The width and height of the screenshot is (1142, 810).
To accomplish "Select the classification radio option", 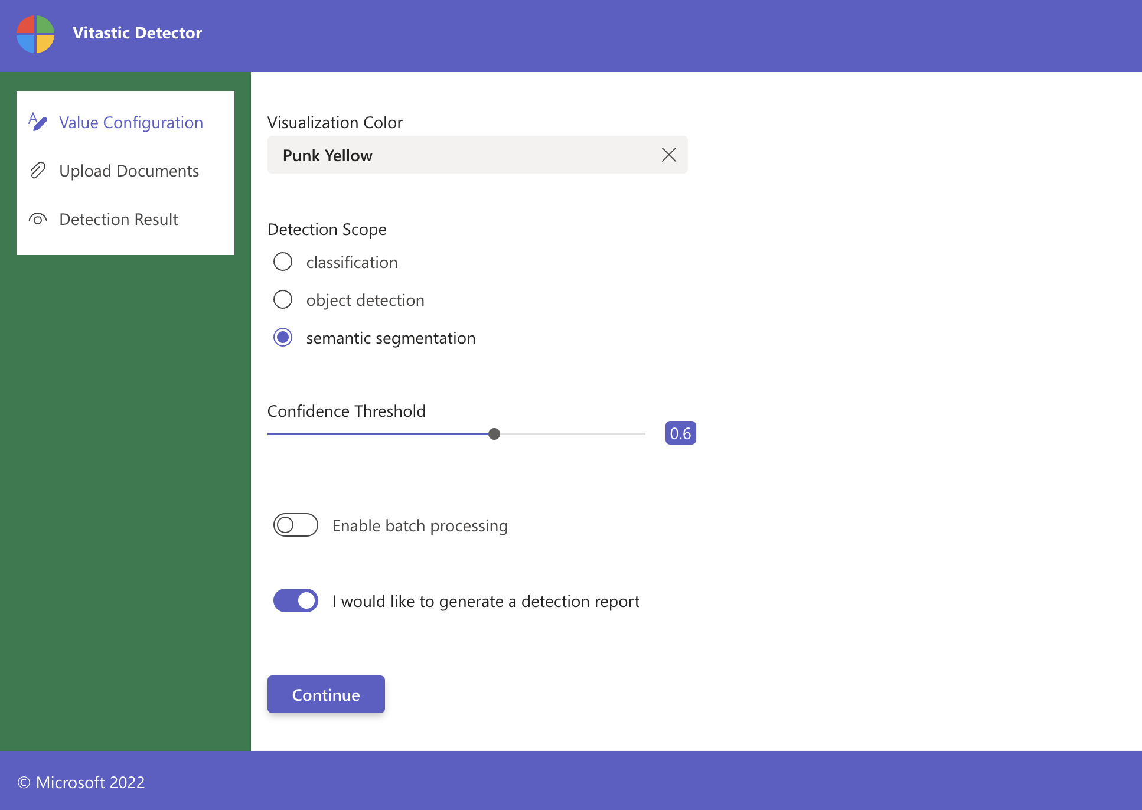I will pos(283,262).
